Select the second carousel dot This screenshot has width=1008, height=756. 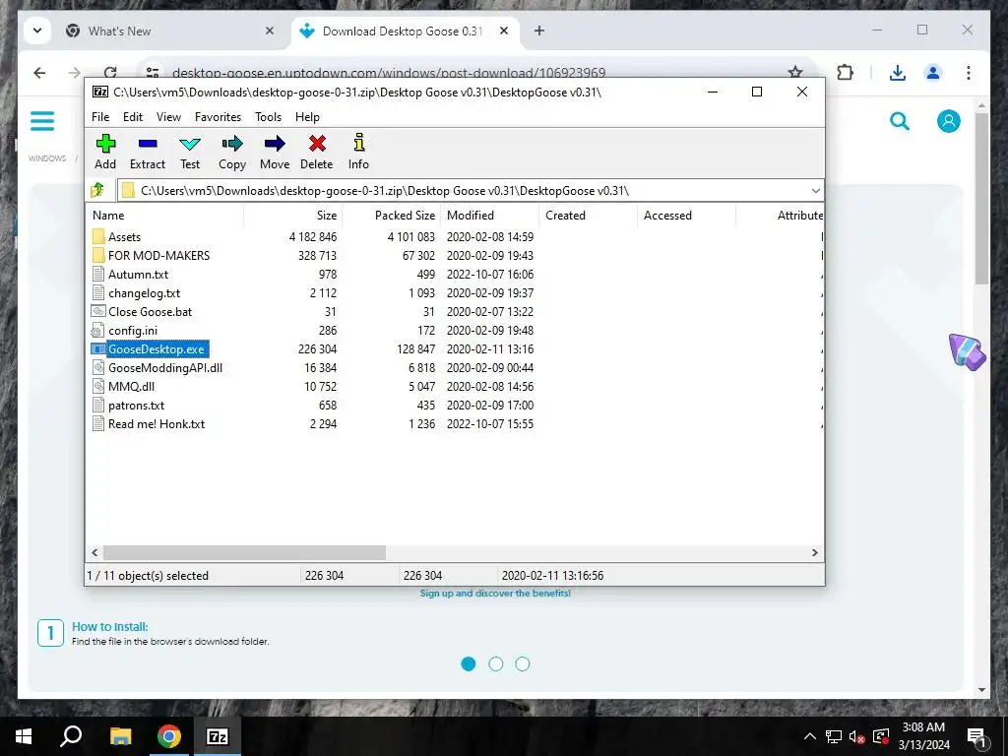(496, 664)
